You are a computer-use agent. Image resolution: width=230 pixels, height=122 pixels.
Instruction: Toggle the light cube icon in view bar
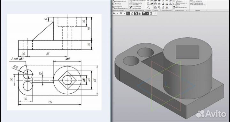(x=132, y=14)
